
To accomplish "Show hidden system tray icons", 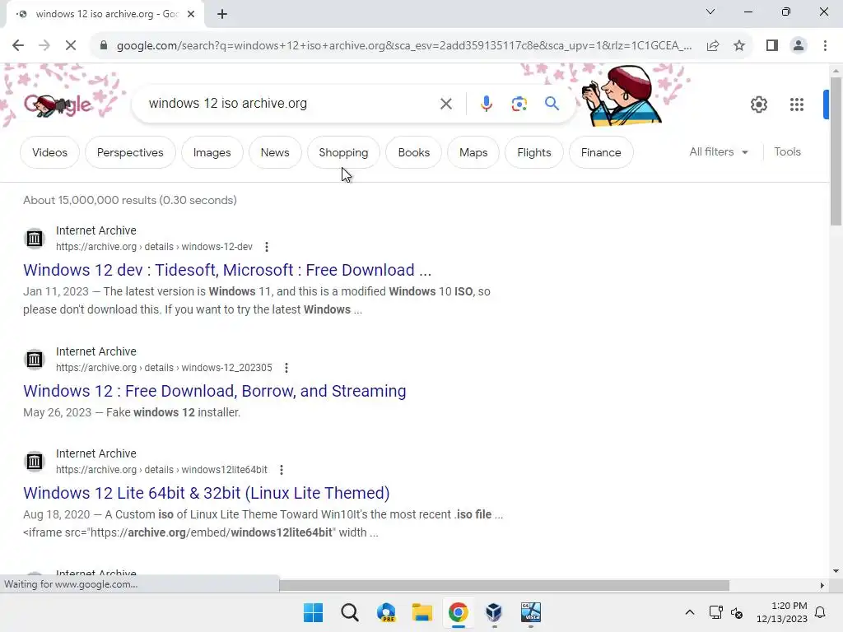I will 690,612.
